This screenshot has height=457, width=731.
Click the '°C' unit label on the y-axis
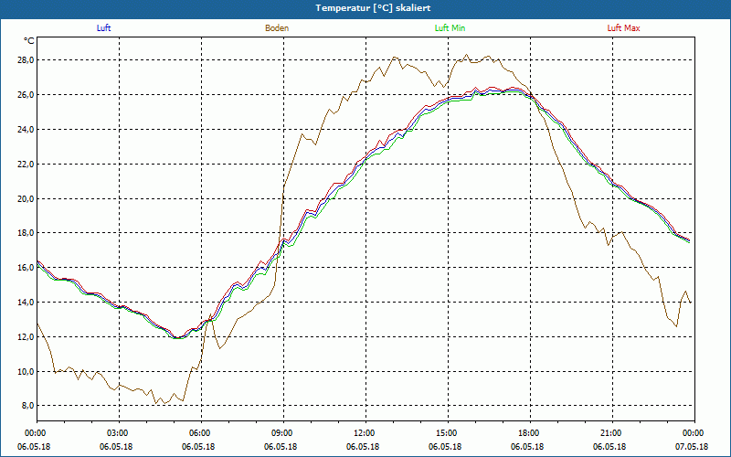tap(29, 41)
